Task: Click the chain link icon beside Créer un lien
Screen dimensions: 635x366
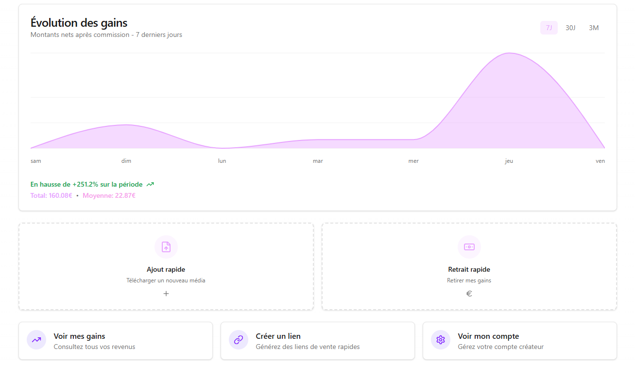Action: pyautogui.click(x=239, y=340)
